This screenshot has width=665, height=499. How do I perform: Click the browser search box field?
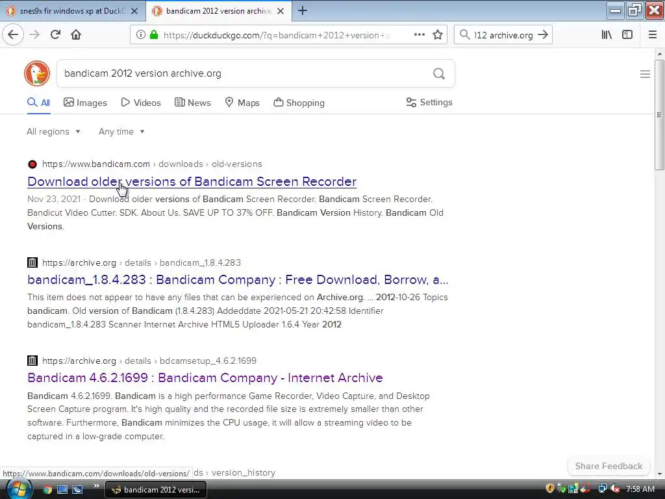tap(503, 35)
